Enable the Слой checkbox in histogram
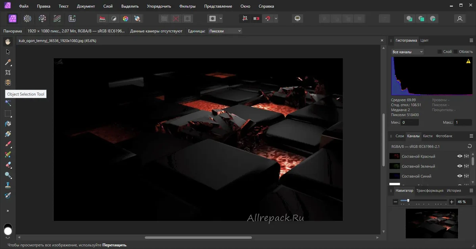The height and width of the screenshot is (249, 476). pos(439,52)
